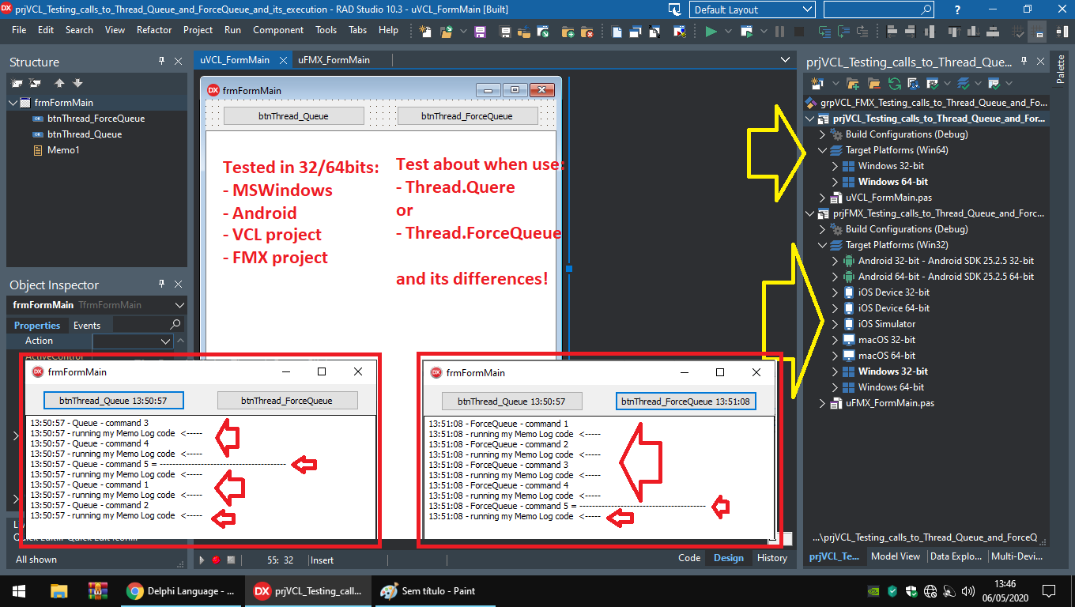Click the Open file folder icon

(x=446, y=32)
